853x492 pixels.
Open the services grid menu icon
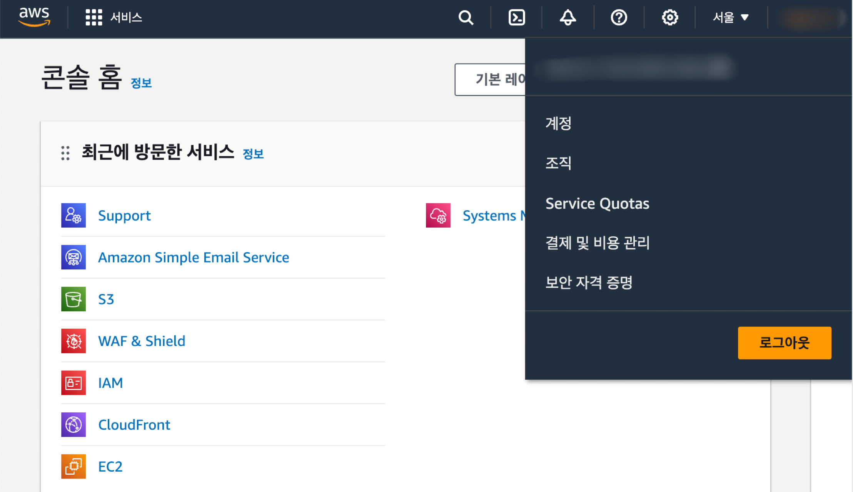(x=93, y=17)
